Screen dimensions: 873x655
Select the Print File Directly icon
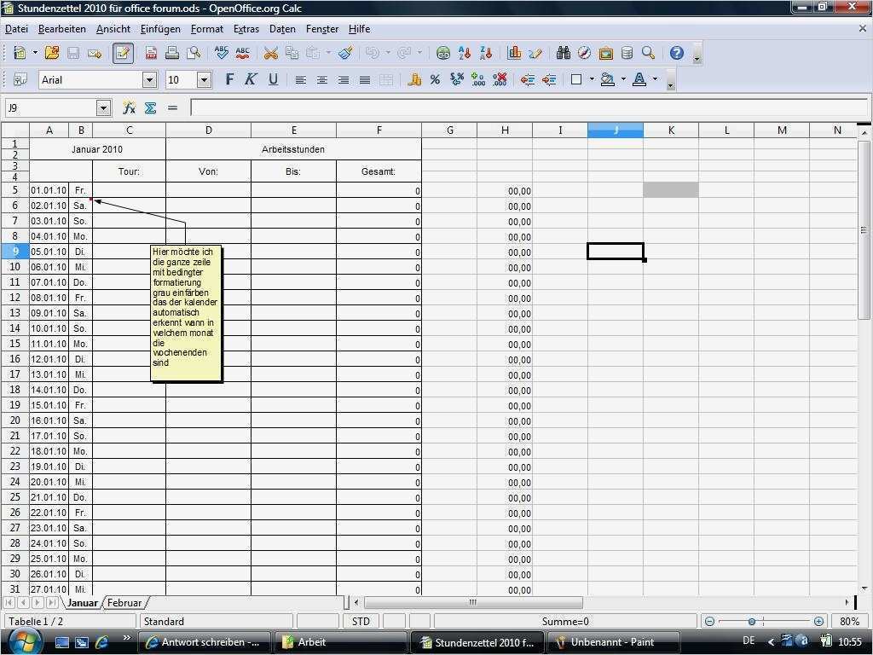172,53
